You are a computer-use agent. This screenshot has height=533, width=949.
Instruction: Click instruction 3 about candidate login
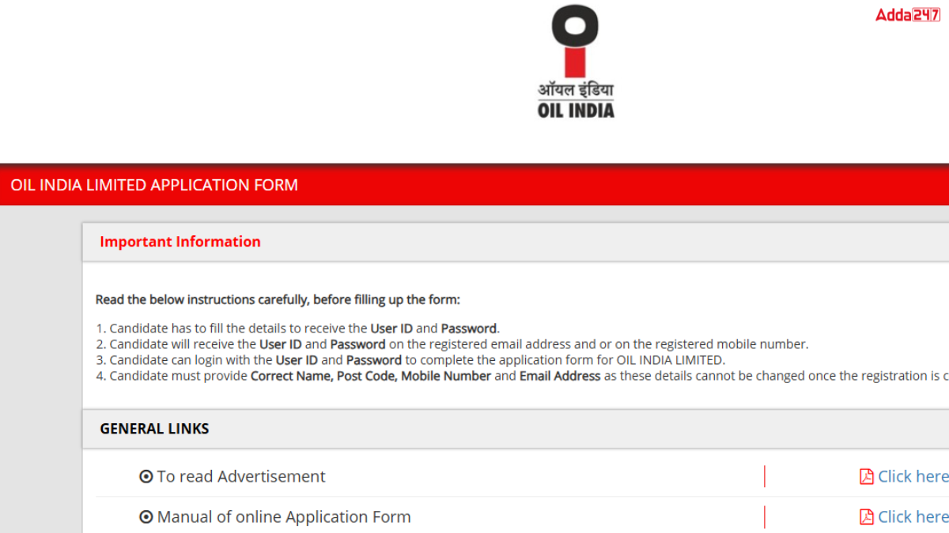(x=410, y=360)
